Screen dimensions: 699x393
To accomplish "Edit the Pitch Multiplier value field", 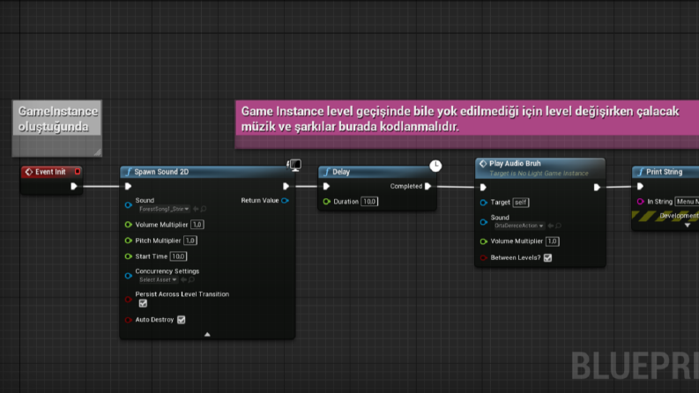I will pos(190,241).
